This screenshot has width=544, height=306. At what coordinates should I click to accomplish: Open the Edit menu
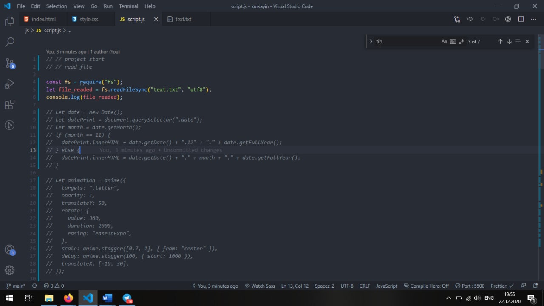point(36,6)
